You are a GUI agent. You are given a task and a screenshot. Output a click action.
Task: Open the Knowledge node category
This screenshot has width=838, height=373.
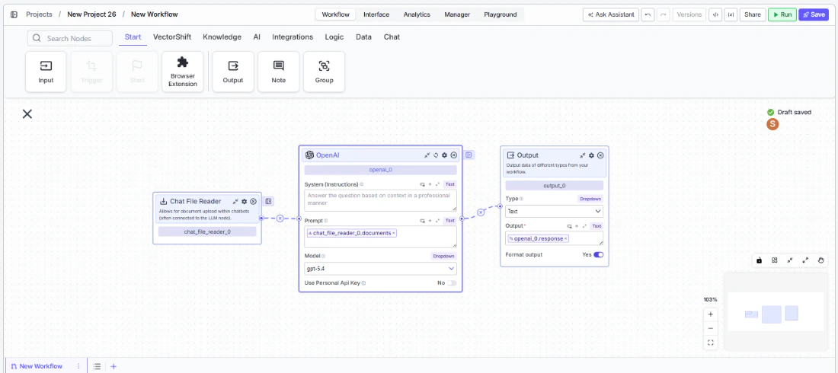point(222,37)
